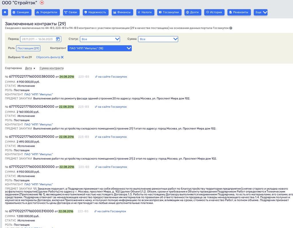Click contract number 67717022177160000310000
The width and height of the screenshot is (293, 228).
click(32, 211)
